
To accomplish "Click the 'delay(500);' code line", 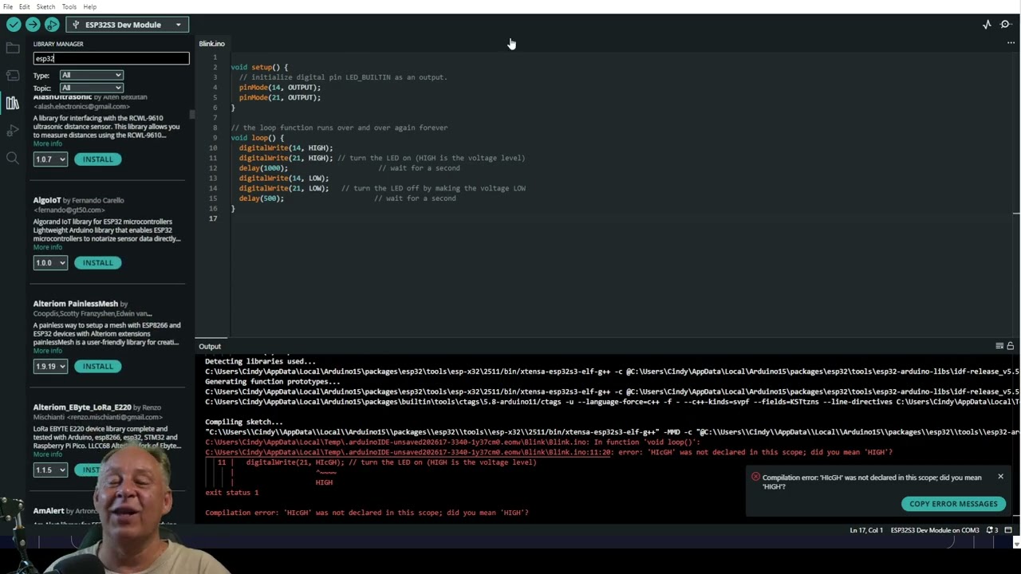I will [262, 199].
